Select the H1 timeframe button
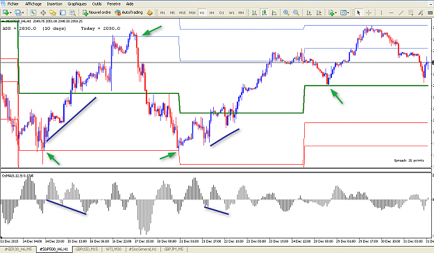The height and width of the screenshot is (253, 434). point(202,13)
